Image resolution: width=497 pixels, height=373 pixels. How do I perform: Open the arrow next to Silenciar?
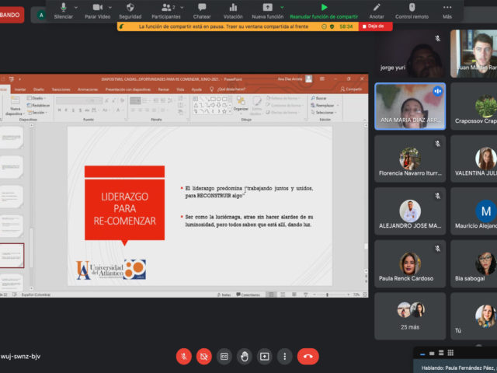[76, 7]
